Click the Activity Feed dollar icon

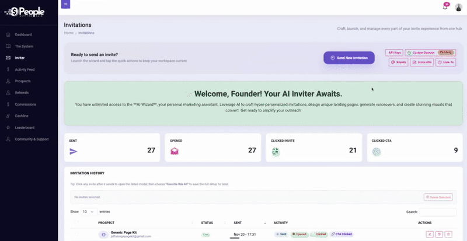point(8,69)
